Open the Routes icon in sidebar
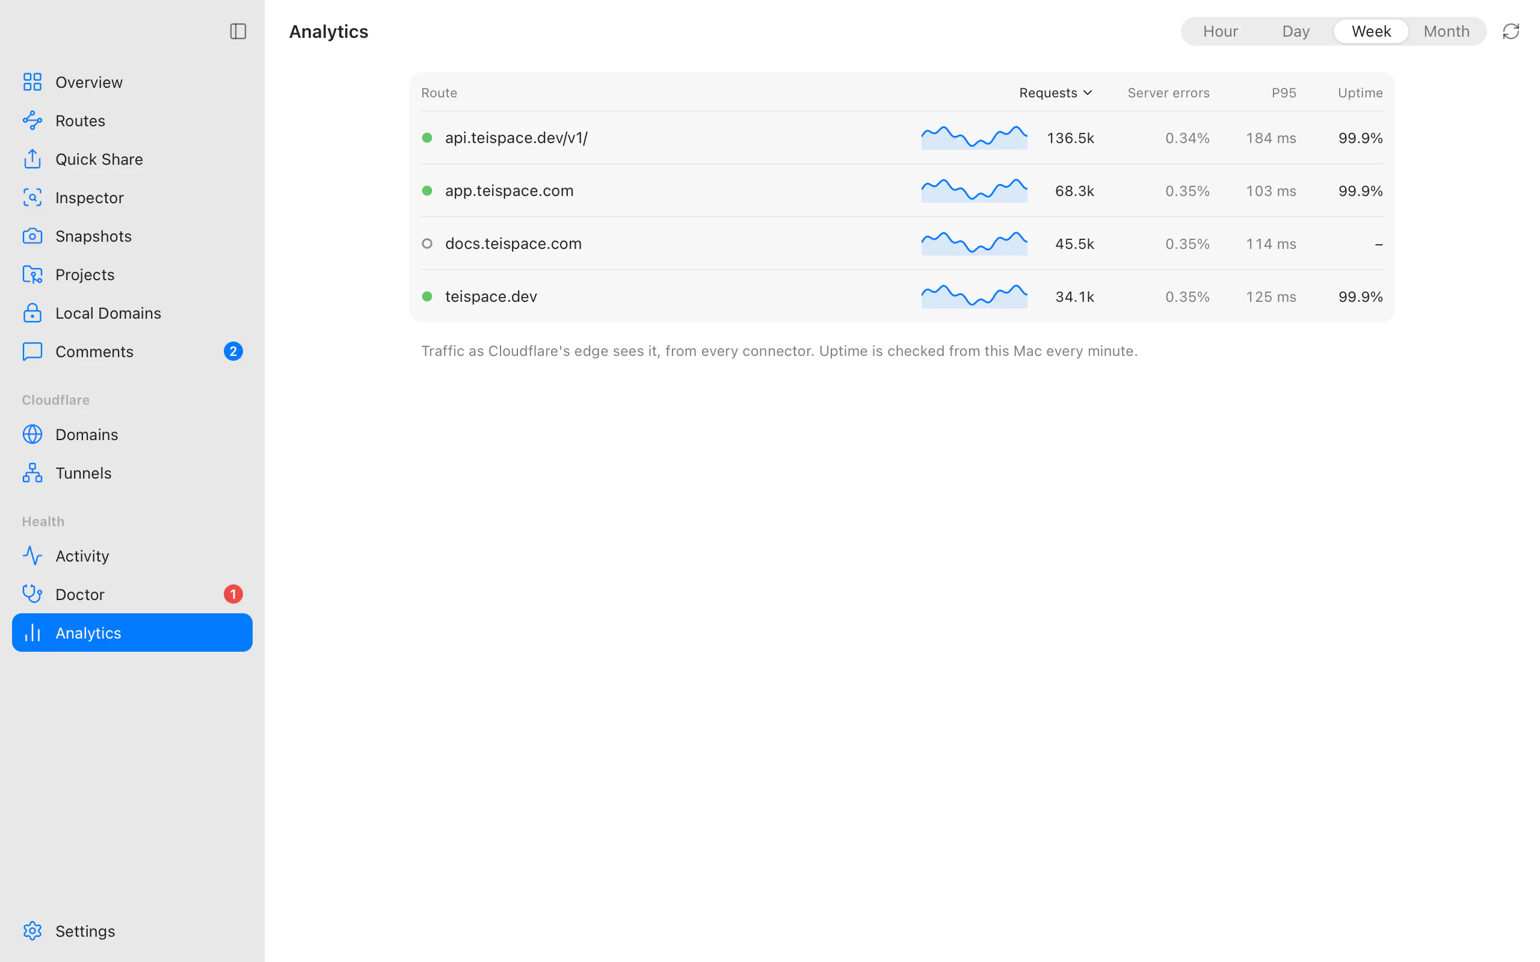 (x=32, y=120)
